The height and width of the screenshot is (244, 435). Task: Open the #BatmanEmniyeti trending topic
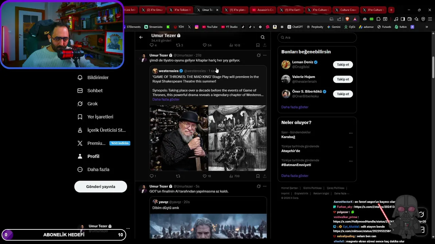[296, 165]
